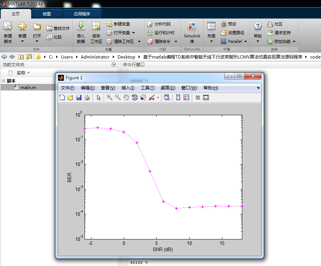321x266 pixels.
Task: Click the browse for folder icon
Action: pos(29,57)
